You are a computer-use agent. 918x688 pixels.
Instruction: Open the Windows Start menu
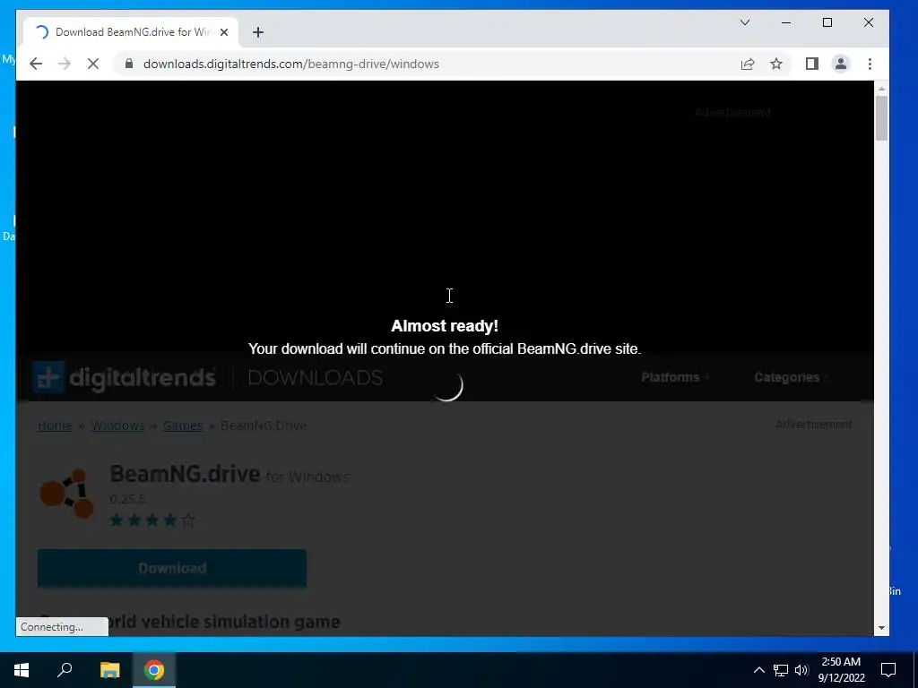[22, 670]
